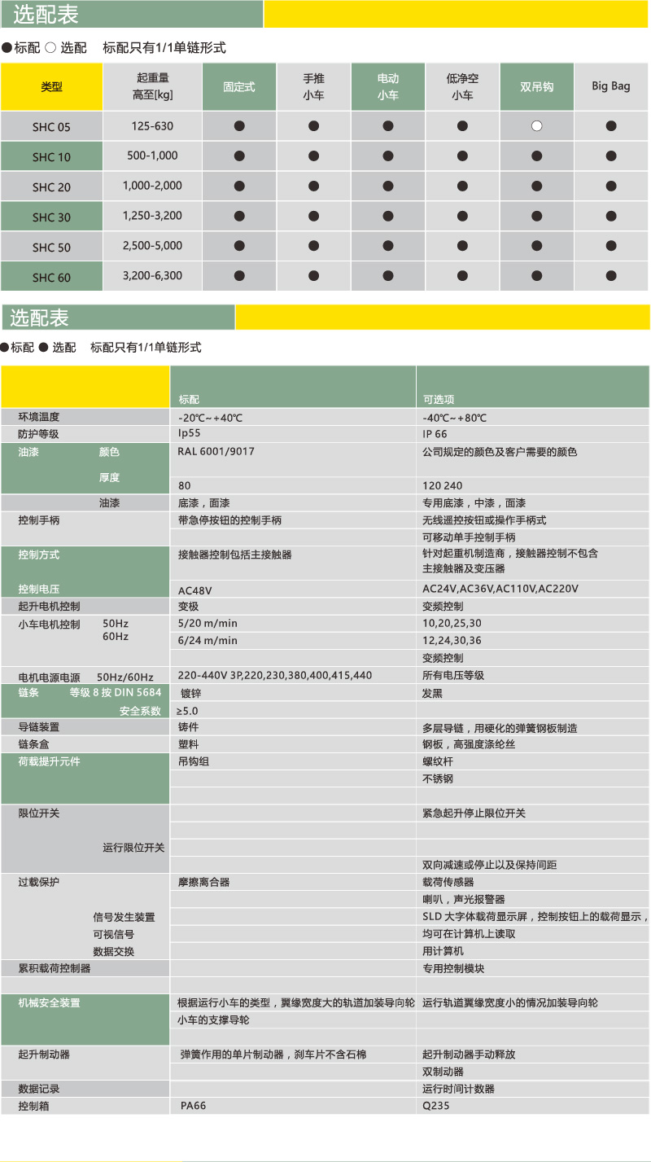Click the 固定式 column header
This screenshot has height=1162, width=651.
pos(239,87)
